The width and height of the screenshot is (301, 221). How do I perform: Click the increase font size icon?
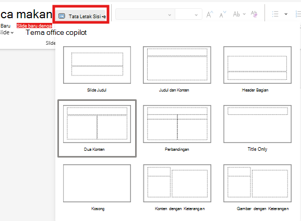coord(210,15)
